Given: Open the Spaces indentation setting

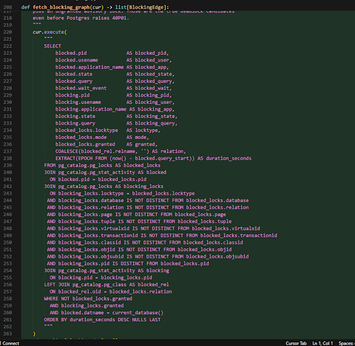Looking at the screenshot, I should [347, 343].
